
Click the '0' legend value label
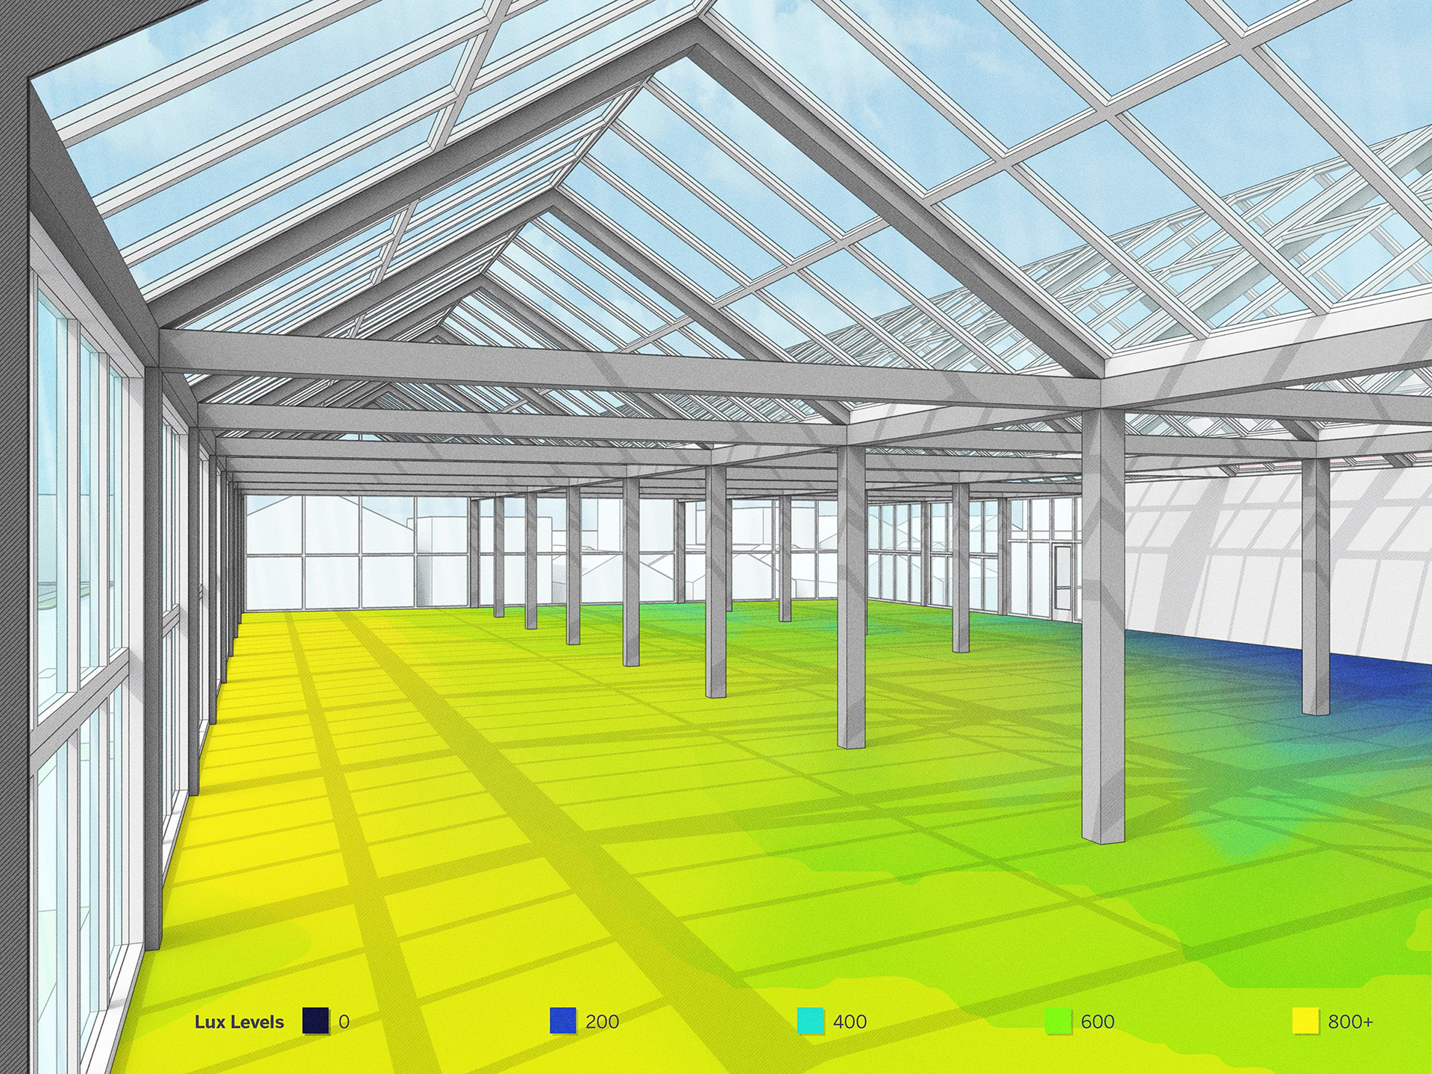pyautogui.click(x=344, y=1022)
